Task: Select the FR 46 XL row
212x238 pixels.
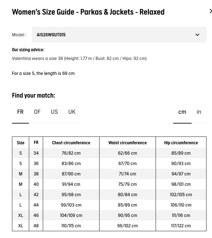Action: (x=109, y=215)
